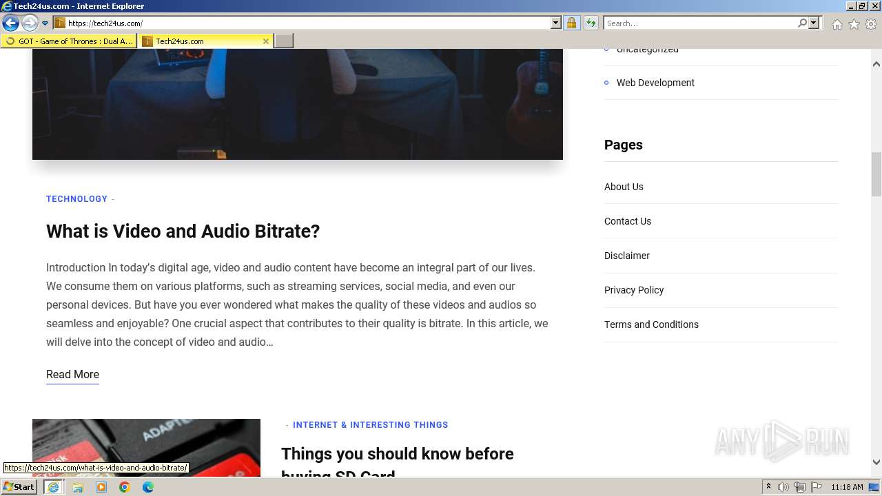This screenshot has width=882, height=496.
Task: Open the Contact Us page
Action: pos(628,221)
